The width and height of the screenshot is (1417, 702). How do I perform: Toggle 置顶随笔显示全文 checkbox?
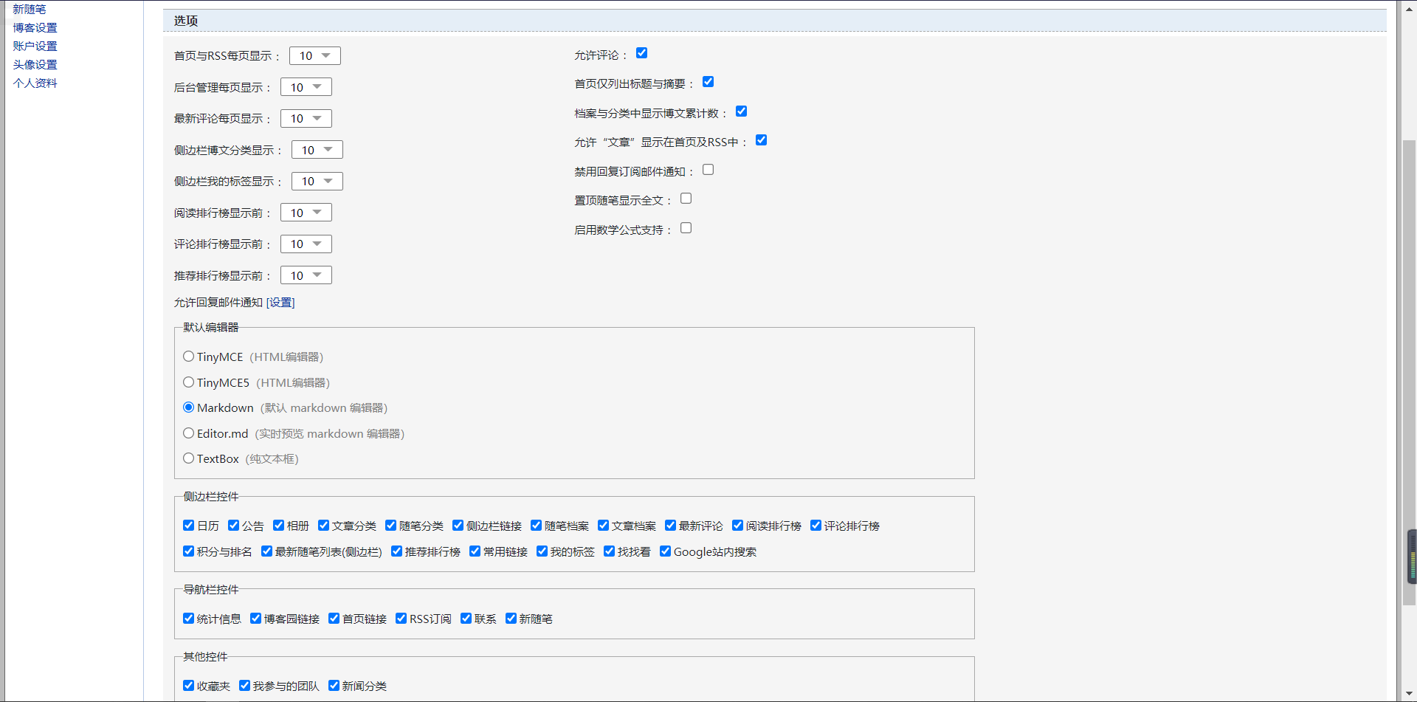686,199
